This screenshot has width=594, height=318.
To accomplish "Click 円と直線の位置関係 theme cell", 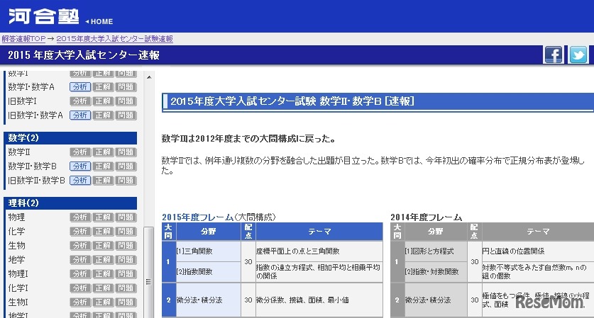I will (x=538, y=251).
